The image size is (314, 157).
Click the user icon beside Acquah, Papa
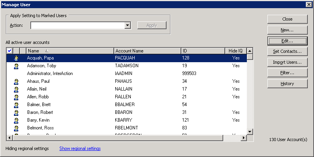[x=16, y=58]
